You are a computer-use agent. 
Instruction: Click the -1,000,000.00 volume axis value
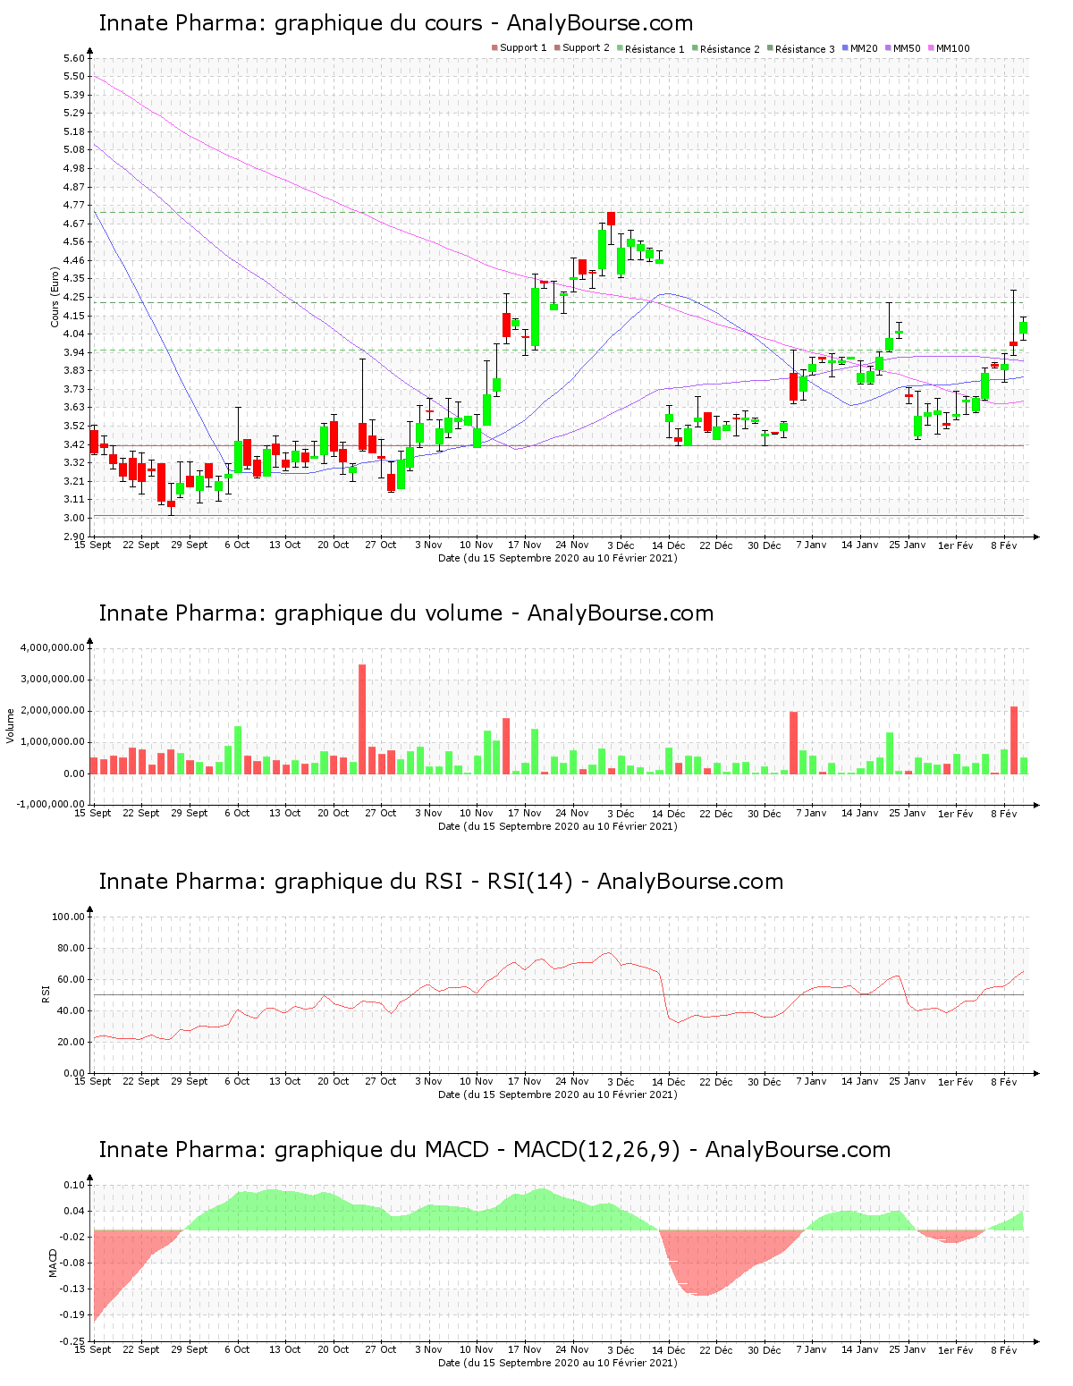pos(50,804)
